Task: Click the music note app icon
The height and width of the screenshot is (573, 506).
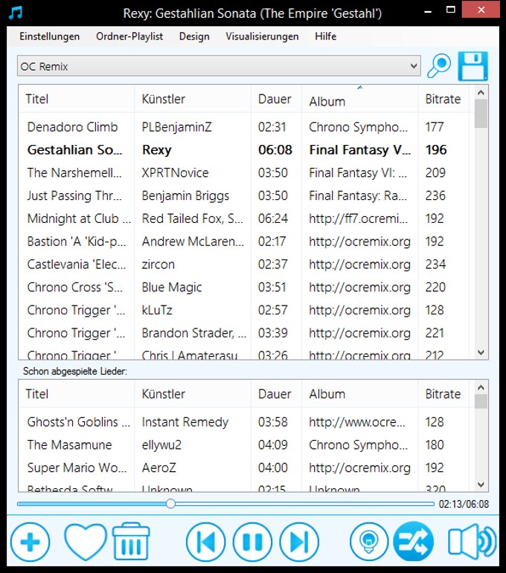Action: (x=16, y=13)
